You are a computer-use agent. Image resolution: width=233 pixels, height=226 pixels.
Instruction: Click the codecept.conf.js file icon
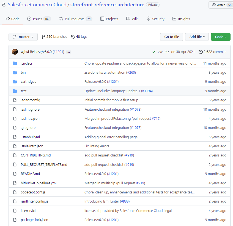[x=15, y=192]
